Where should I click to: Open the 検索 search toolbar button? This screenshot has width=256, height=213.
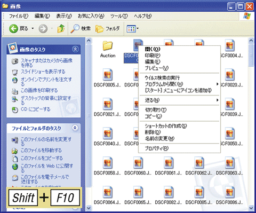pos(81,28)
